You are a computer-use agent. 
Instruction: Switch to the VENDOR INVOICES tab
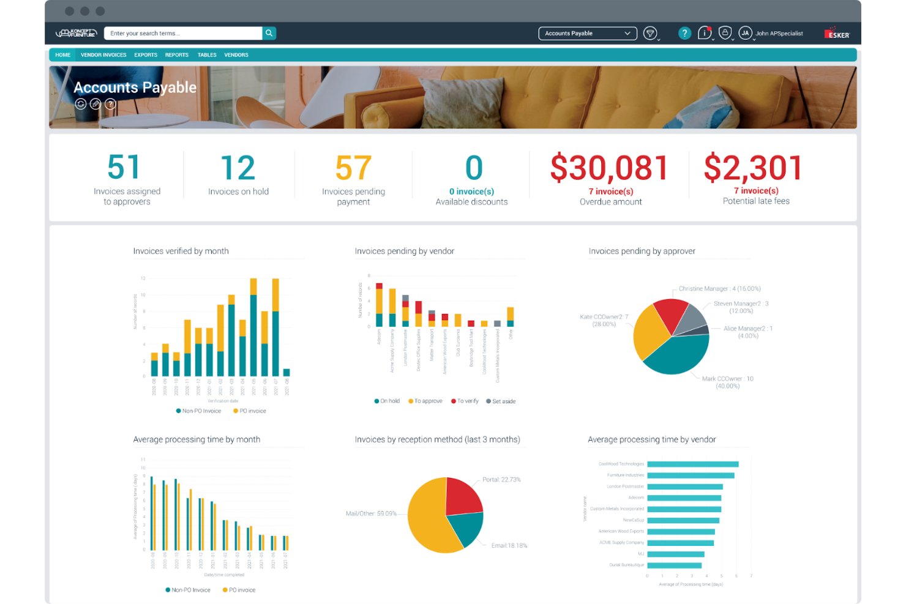click(x=103, y=54)
